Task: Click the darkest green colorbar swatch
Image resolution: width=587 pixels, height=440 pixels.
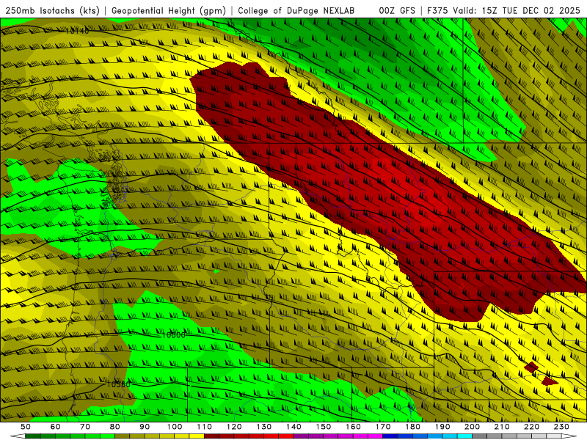Action: [33, 436]
